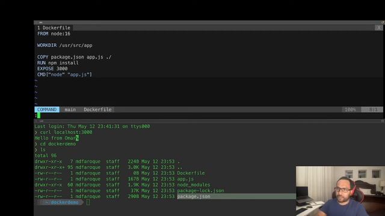Click the "cd dockerdemo" command
This screenshot has width=385, height=216.
[58, 144]
